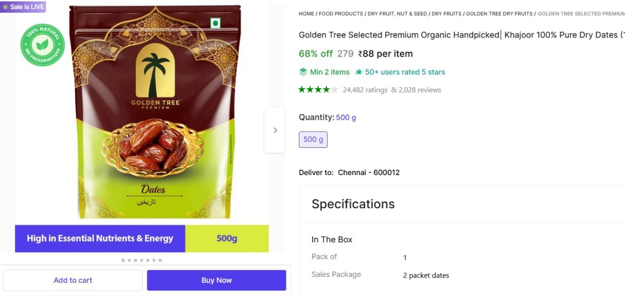Viewport: 625px width, 296px height.
Task: Click the next image arrow
Action: 275,130
